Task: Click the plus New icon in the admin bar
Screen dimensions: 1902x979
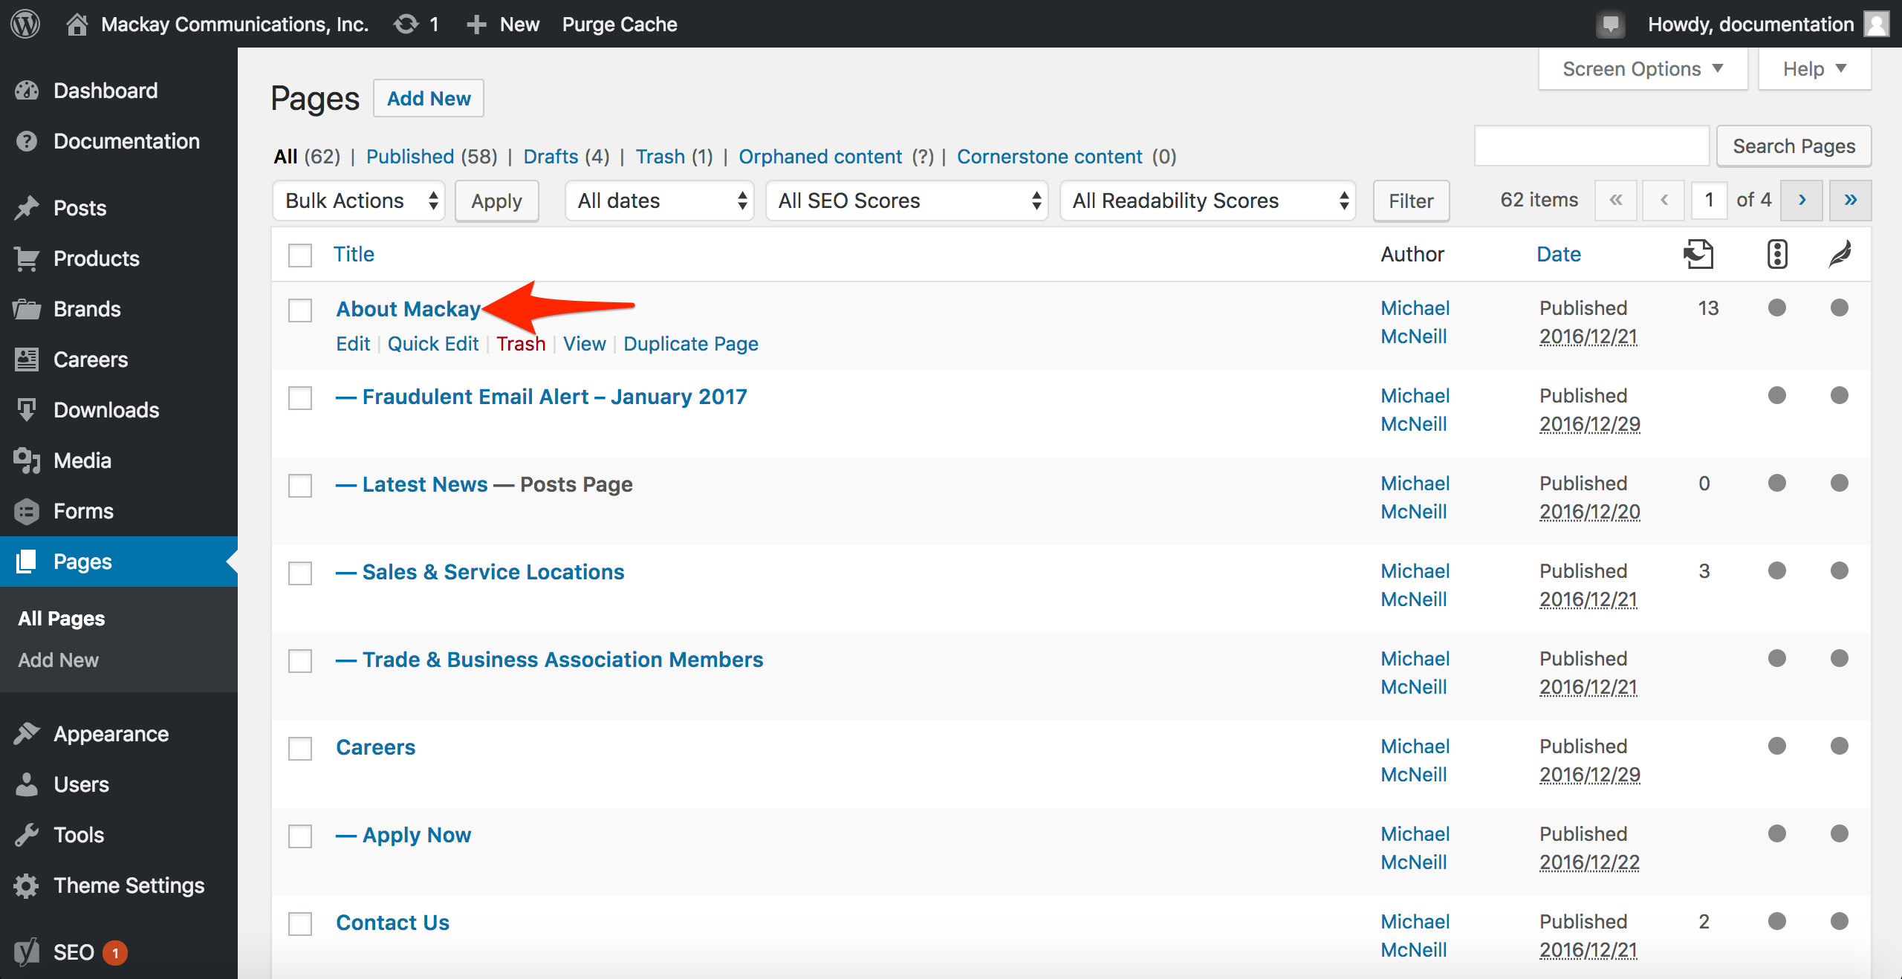Action: click(x=475, y=24)
